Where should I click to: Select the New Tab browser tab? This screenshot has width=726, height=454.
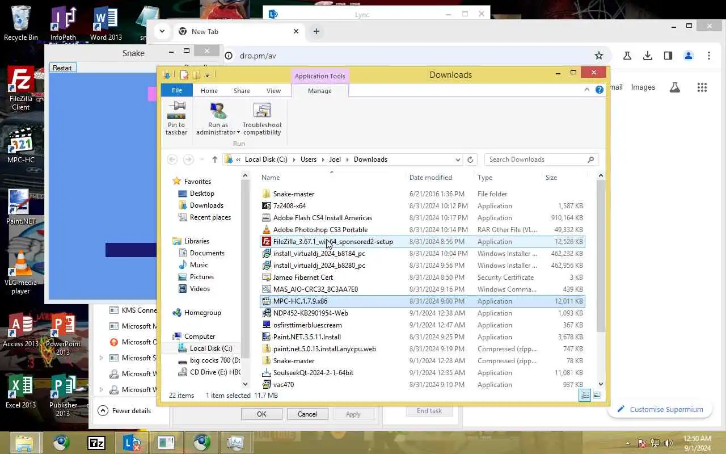pyautogui.click(x=238, y=31)
